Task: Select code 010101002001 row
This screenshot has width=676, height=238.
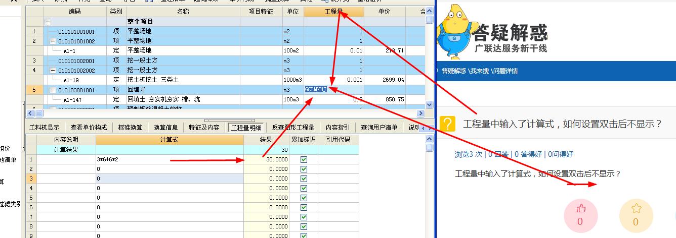Action: 226,61
